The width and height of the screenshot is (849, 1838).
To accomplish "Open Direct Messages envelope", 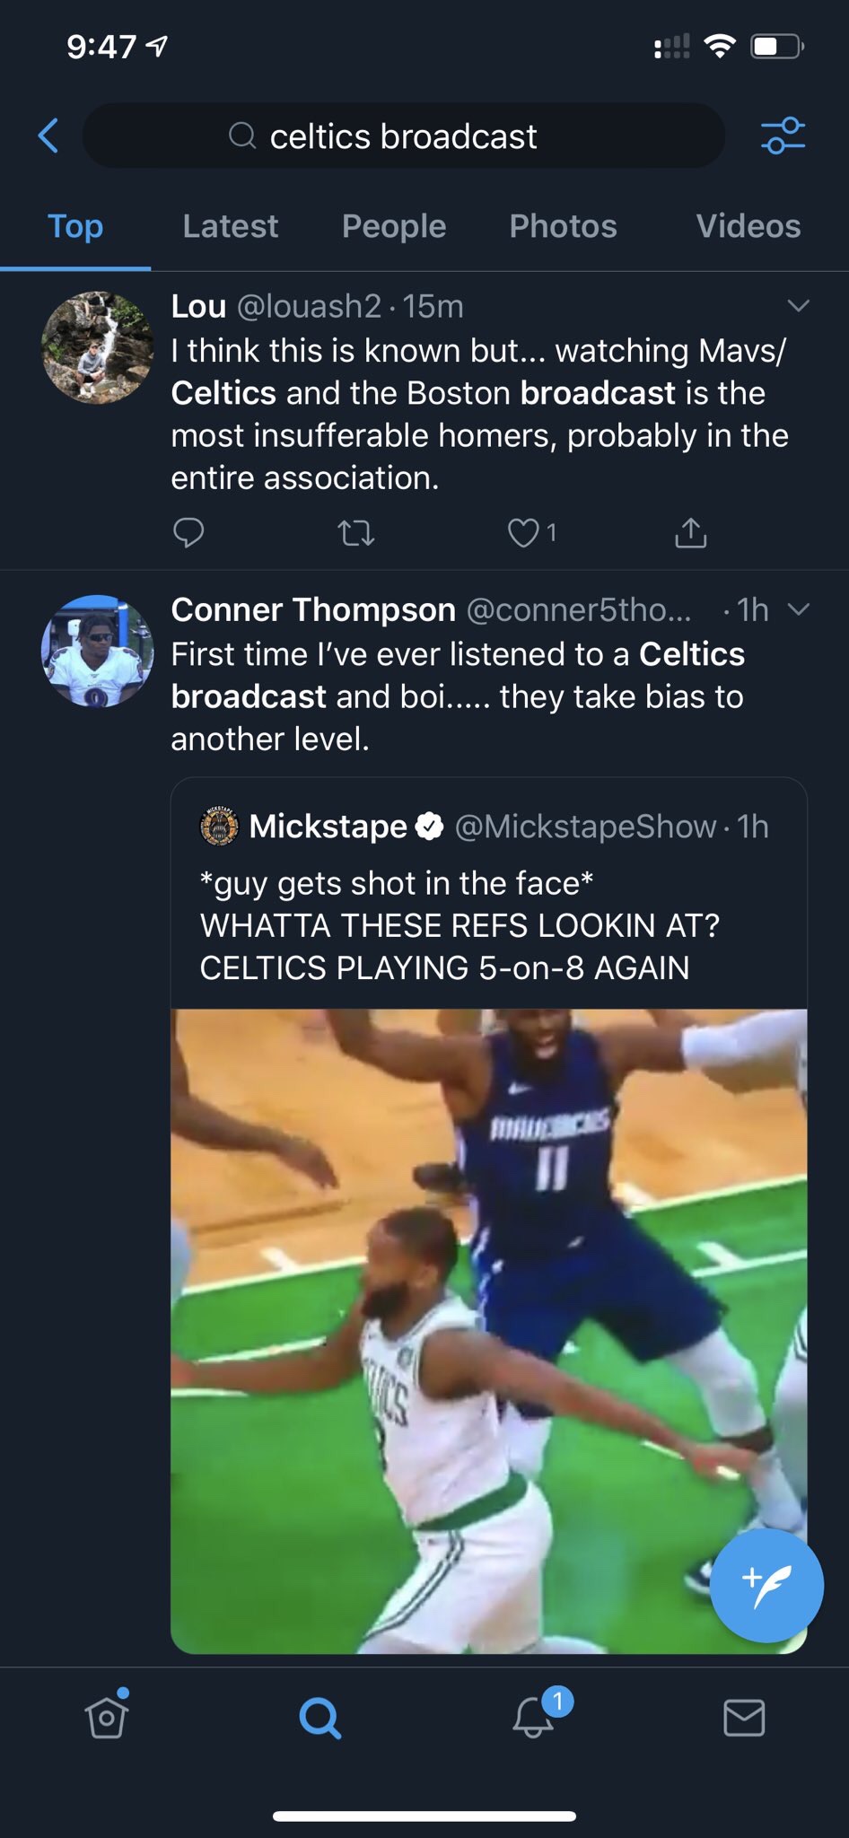I will (x=744, y=1717).
